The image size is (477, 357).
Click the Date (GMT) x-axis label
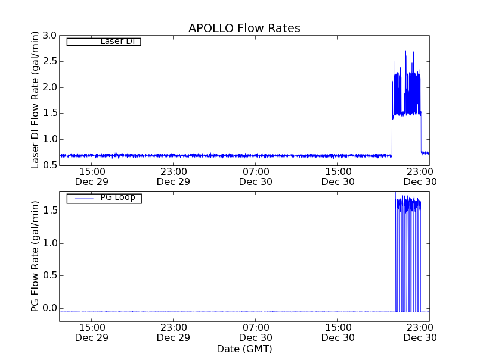(244, 349)
